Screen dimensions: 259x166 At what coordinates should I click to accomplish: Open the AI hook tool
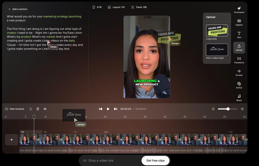(239, 73)
